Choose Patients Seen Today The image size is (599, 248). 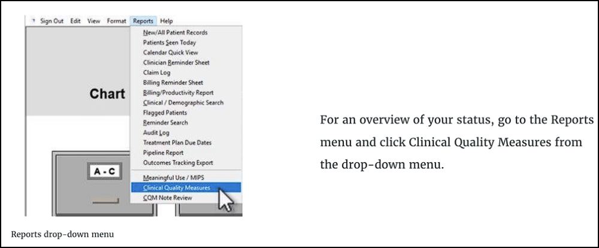pyautogui.click(x=170, y=43)
